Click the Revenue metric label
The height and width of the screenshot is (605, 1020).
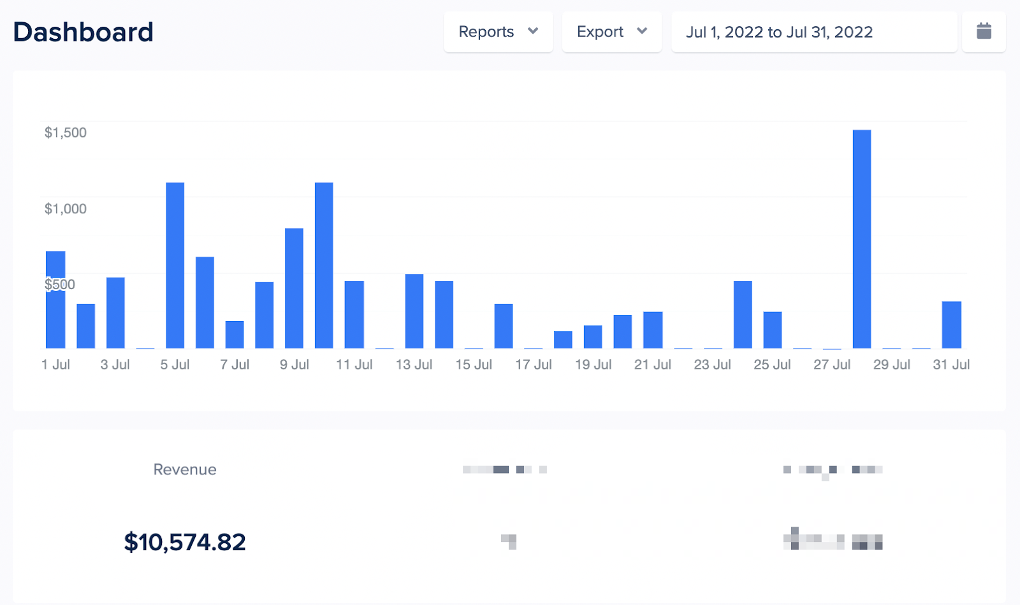coord(184,469)
